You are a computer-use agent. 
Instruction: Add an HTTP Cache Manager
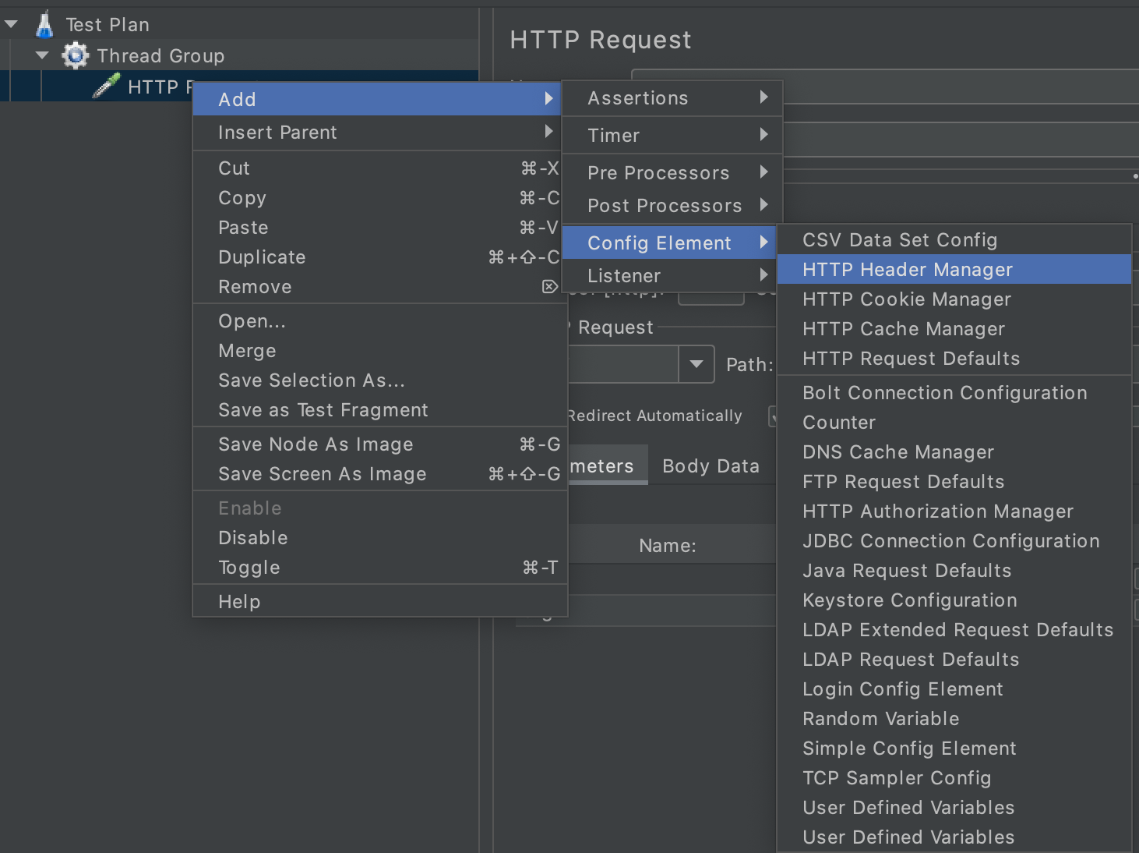point(954,329)
